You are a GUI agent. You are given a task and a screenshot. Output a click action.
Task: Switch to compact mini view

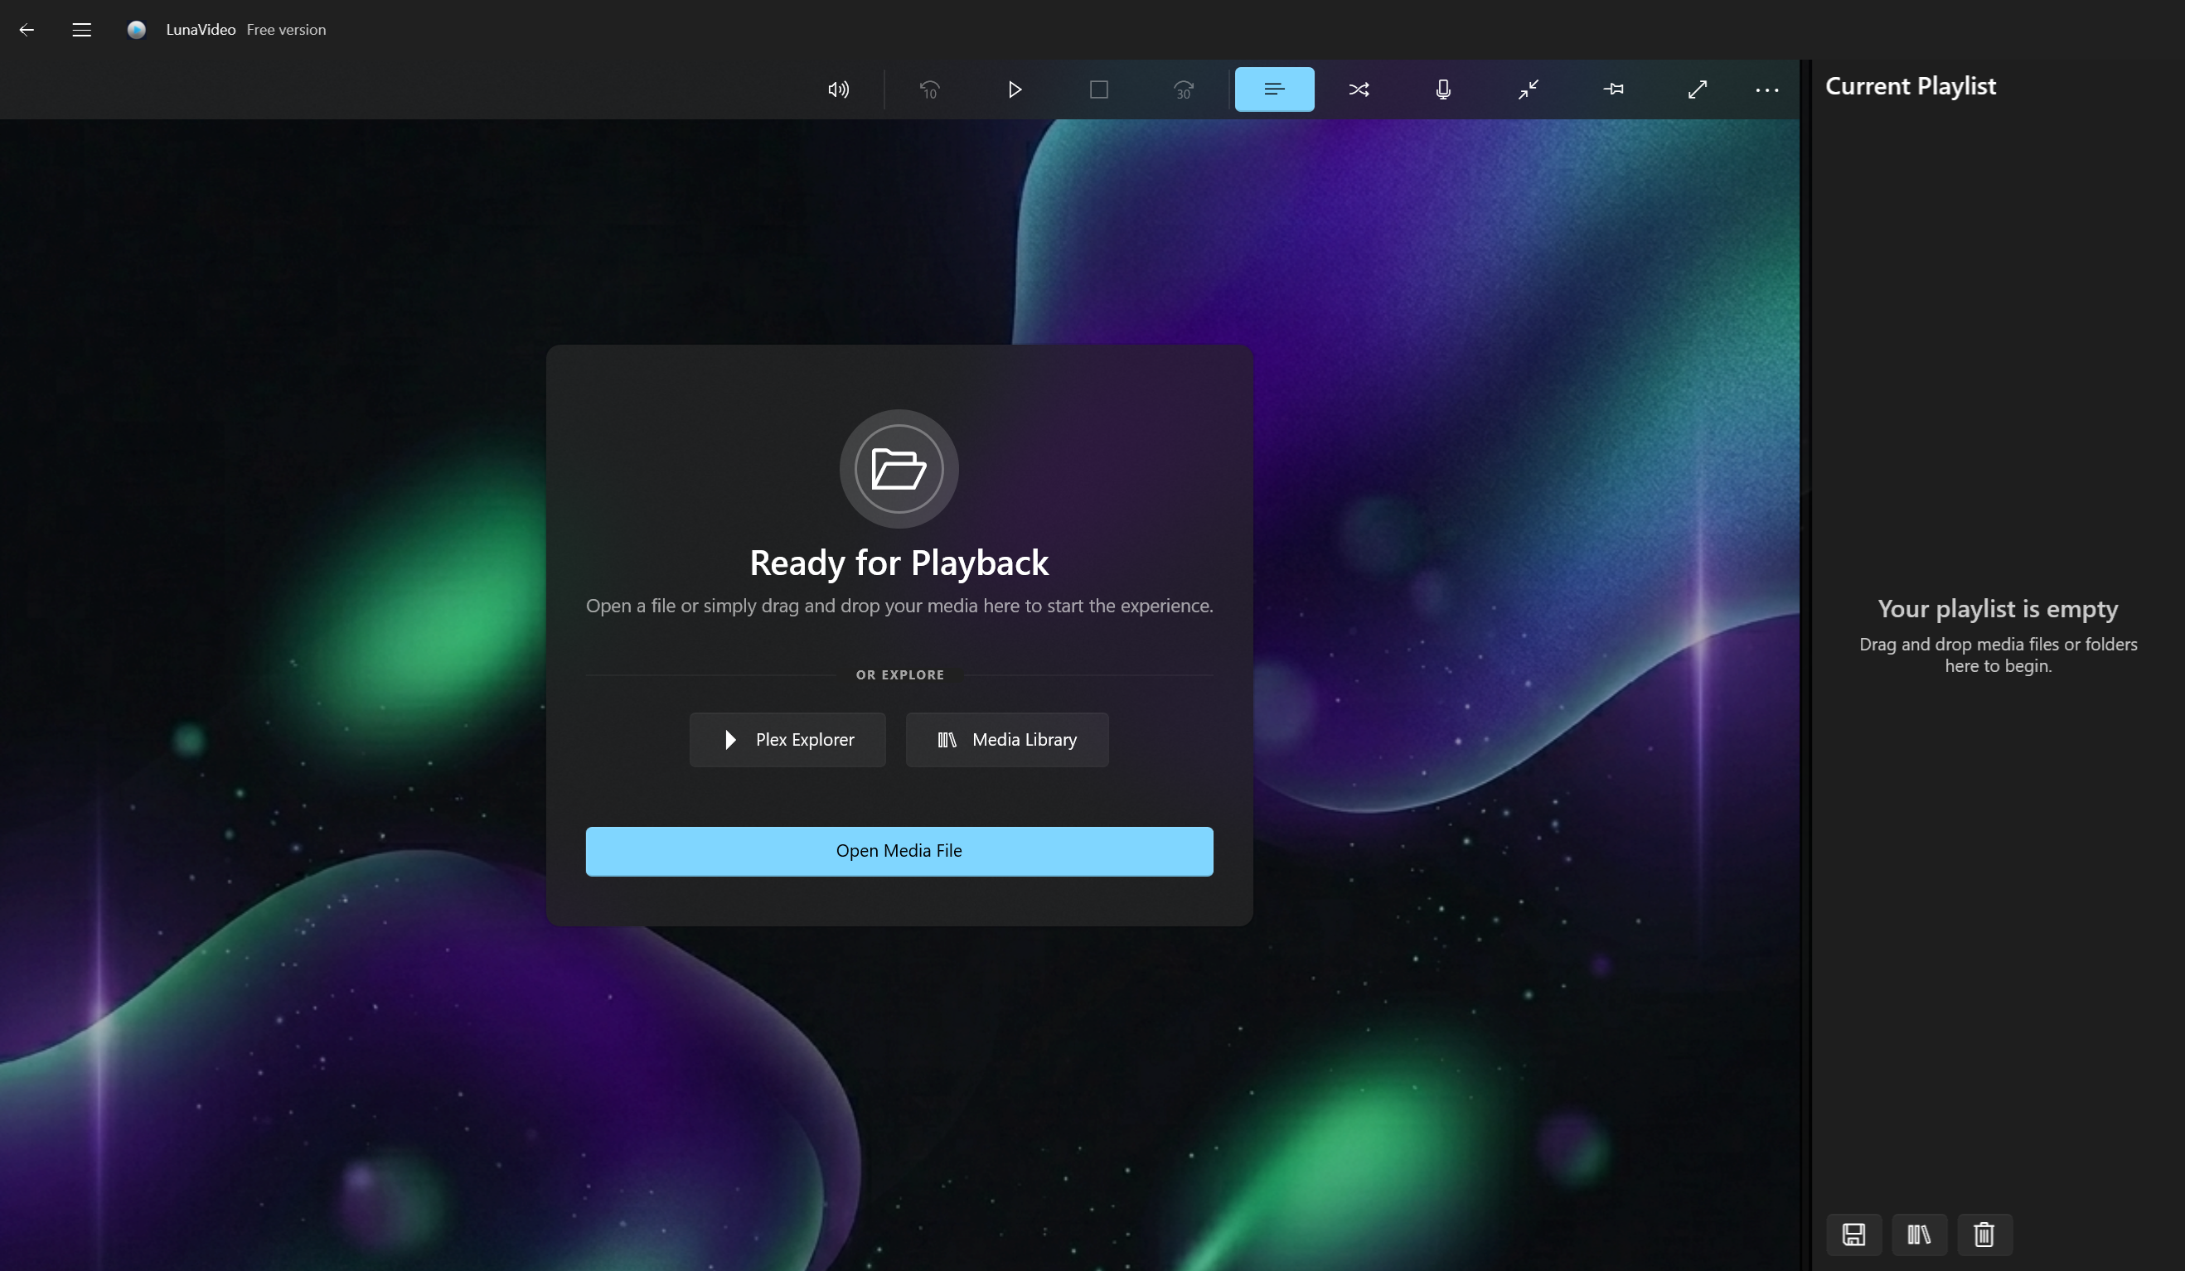click(x=1528, y=89)
